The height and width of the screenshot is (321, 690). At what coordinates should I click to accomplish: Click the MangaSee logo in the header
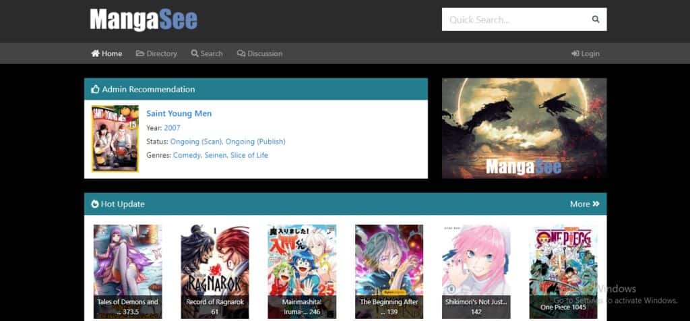coord(144,20)
